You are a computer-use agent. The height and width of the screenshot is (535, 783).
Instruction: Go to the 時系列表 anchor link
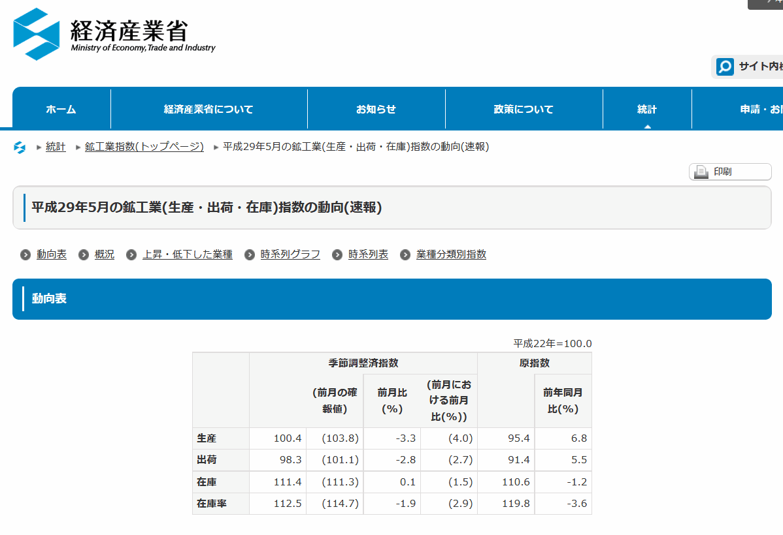[368, 254]
